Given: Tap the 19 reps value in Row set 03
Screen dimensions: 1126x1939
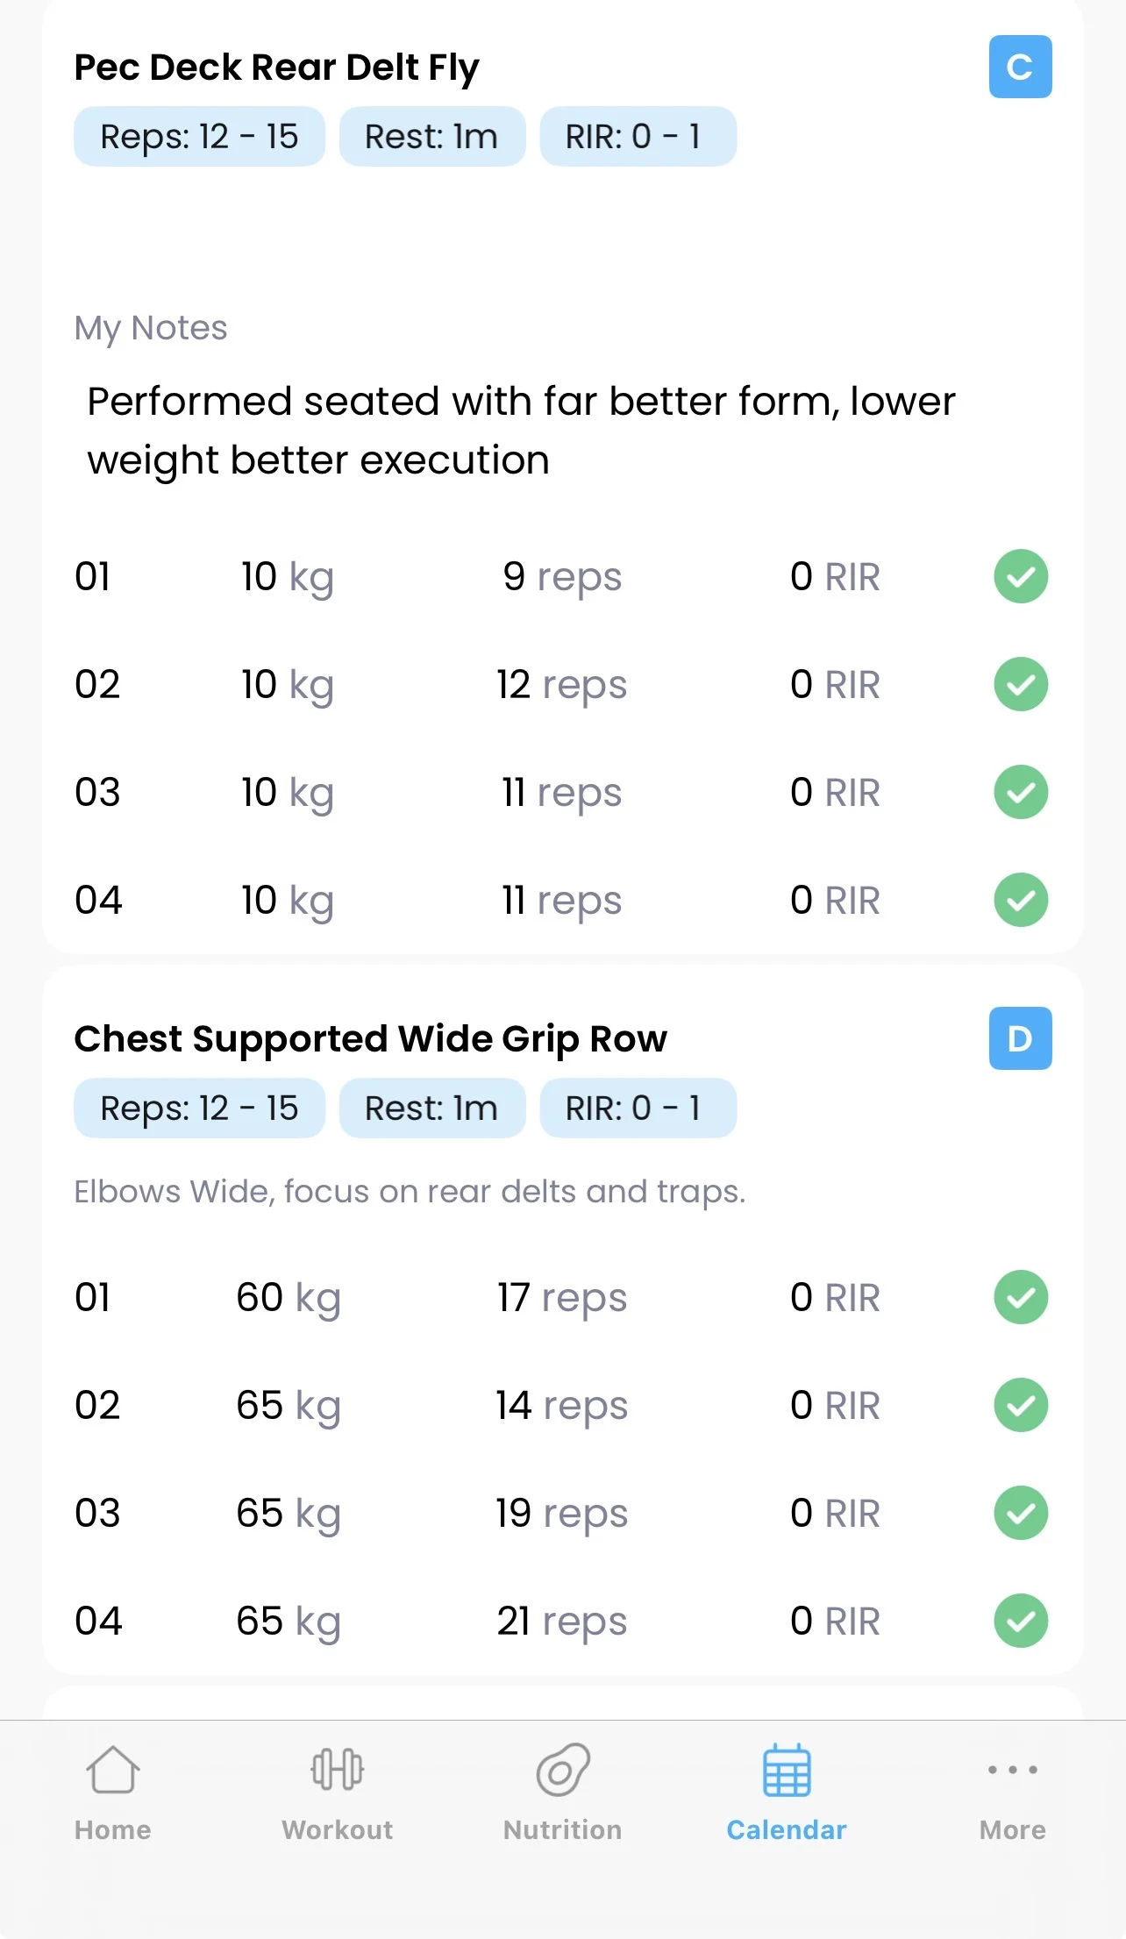Looking at the screenshot, I should pyautogui.click(x=561, y=1514).
